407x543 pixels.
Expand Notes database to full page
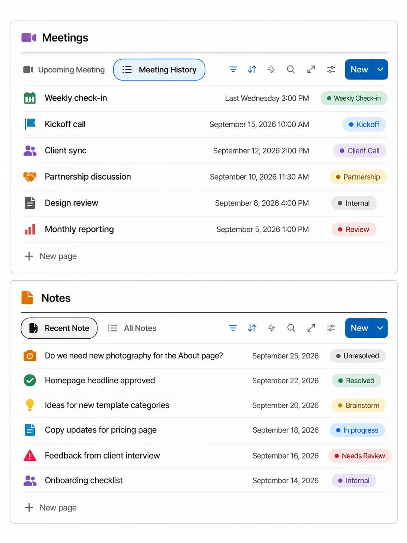coord(311,328)
